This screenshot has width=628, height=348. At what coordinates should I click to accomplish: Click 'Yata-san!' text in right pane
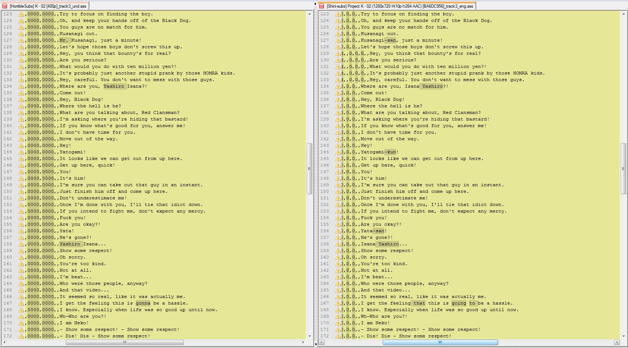tap(374, 231)
